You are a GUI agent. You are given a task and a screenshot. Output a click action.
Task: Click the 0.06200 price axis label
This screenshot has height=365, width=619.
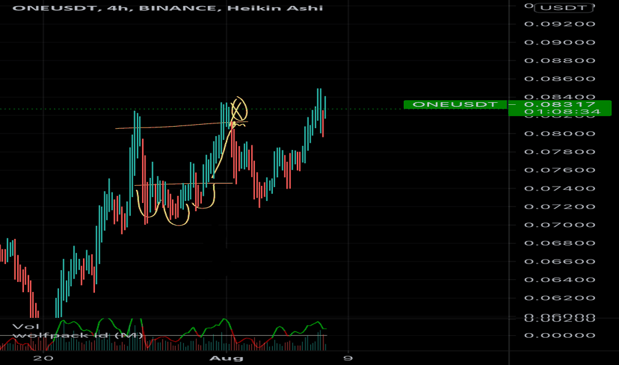coord(560,298)
